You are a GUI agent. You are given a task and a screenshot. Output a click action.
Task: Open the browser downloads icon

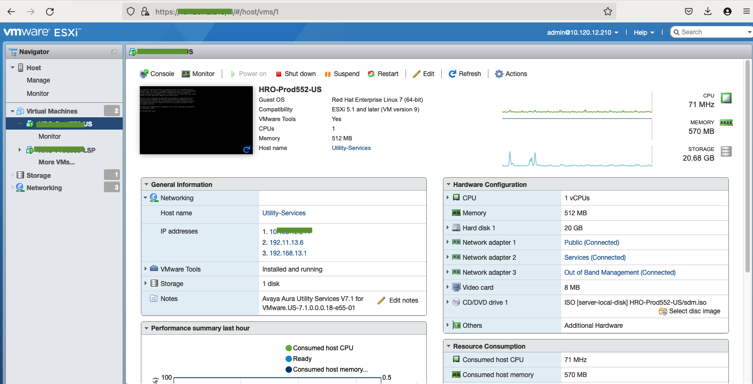pyautogui.click(x=708, y=11)
